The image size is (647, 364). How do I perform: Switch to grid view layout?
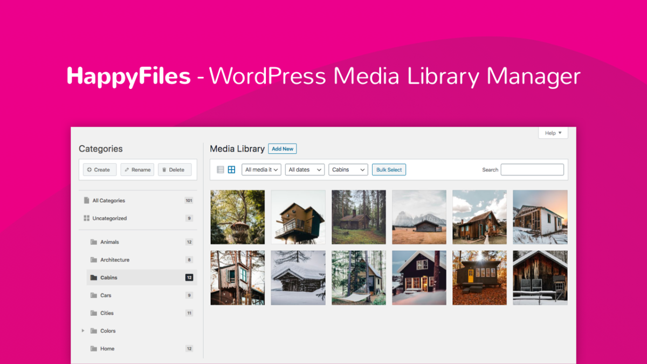(231, 169)
